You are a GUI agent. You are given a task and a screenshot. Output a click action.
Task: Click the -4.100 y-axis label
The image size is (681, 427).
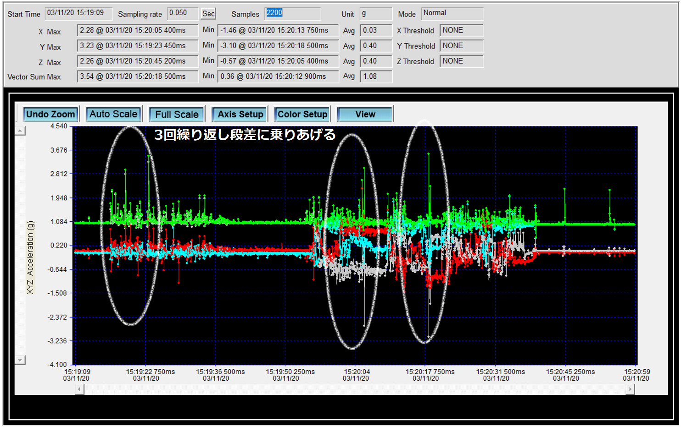[x=57, y=365]
